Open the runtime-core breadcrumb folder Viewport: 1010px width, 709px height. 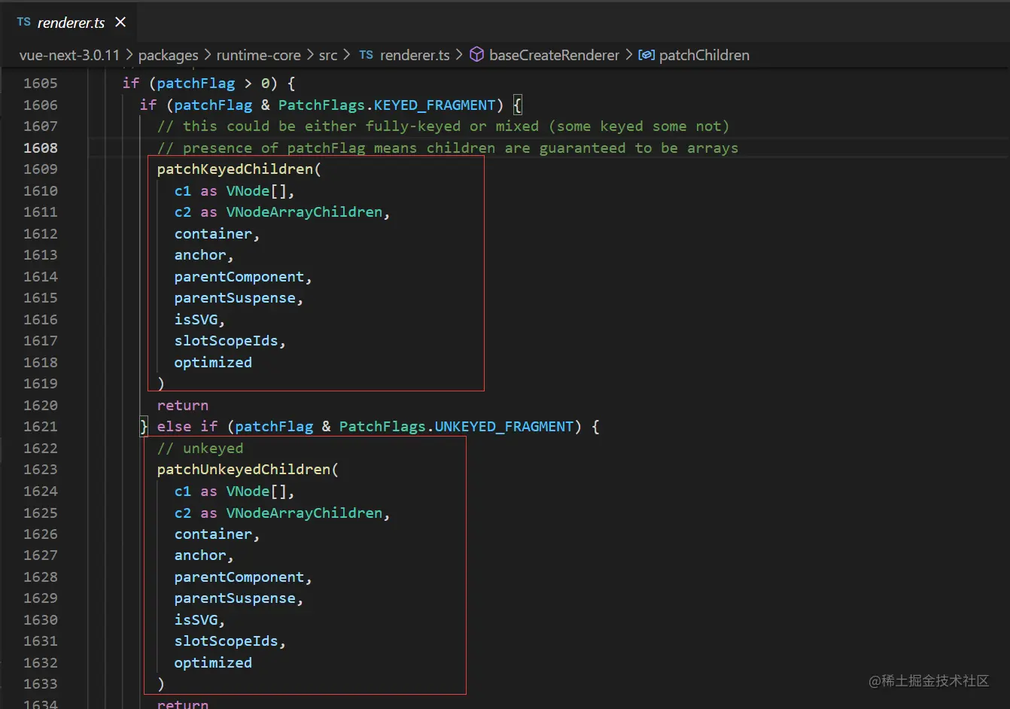coord(258,55)
